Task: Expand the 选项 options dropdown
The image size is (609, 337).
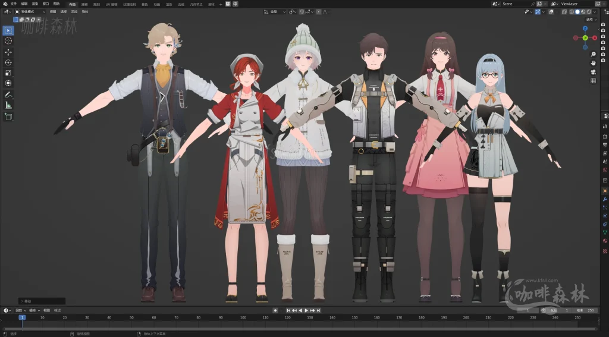Action: (x=592, y=20)
